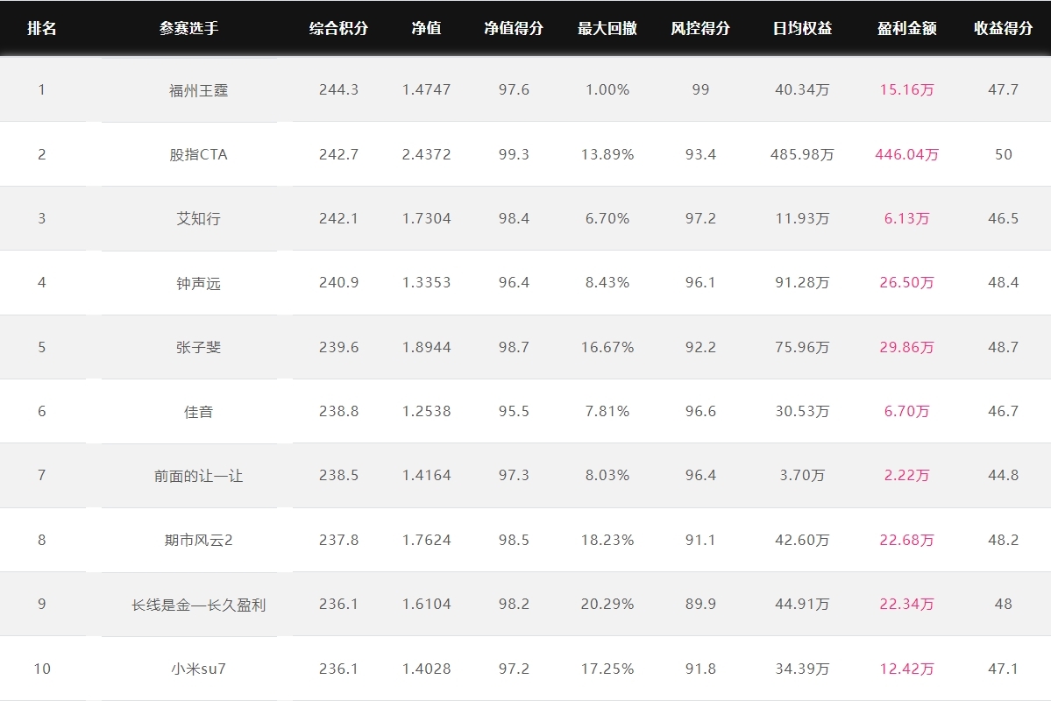This screenshot has width=1051, height=701.
Task: Click the 参赛选手 column header
Action: (188, 28)
